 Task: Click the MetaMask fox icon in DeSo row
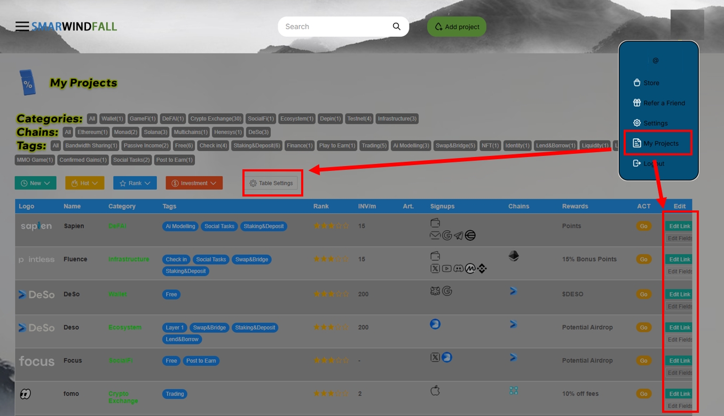pyautogui.click(x=435, y=291)
